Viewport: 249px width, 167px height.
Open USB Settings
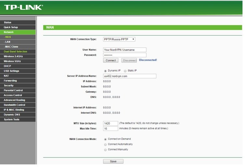click(18, 71)
